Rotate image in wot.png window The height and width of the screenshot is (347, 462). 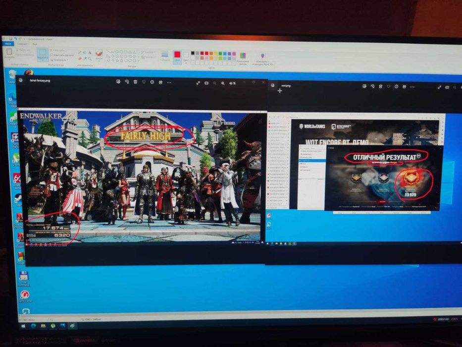point(372,86)
